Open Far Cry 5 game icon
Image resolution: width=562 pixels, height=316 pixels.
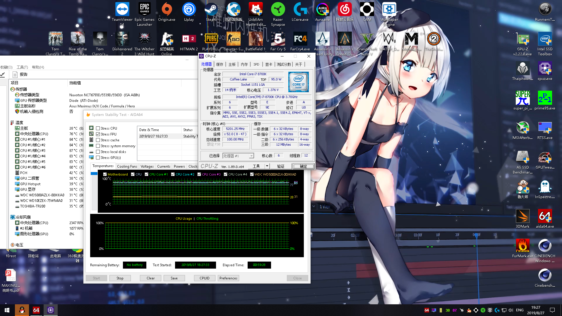pyautogui.click(x=278, y=41)
